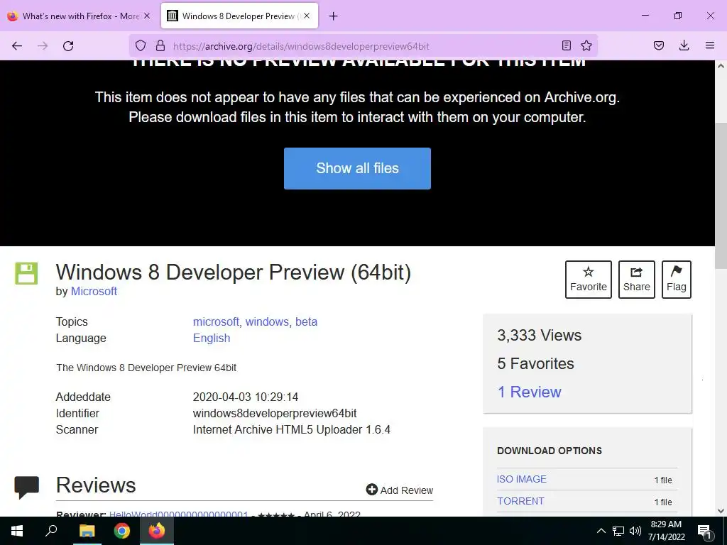This screenshot has height=545, width=727.
Task: Click the vertical scrollbar thumb
Action: [721, 194]
